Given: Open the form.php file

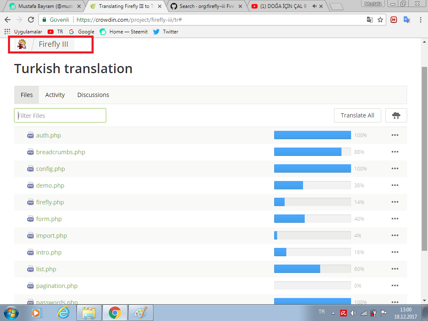Looking at the screenshot, I should click(x=49, y=219).
